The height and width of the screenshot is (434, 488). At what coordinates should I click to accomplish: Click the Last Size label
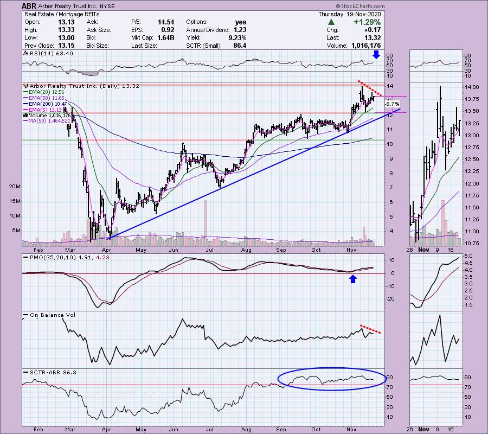click(x=144, y=46)
